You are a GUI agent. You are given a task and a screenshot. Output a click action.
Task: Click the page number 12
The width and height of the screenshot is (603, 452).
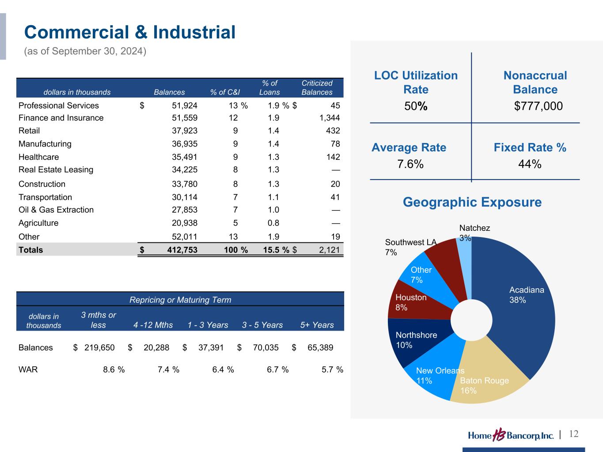(x=573, y=434)
